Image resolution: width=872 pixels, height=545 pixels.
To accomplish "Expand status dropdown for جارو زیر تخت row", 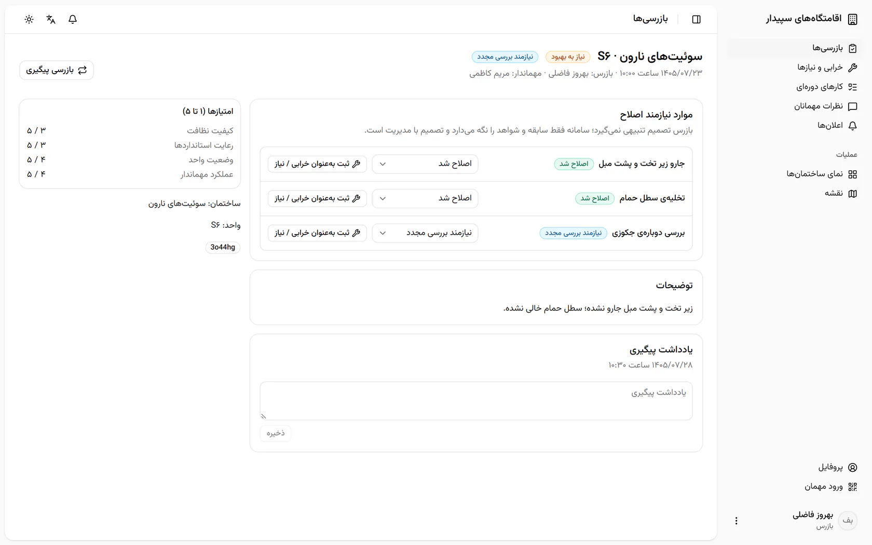I will pyautogui.click(x=425, y=164).
